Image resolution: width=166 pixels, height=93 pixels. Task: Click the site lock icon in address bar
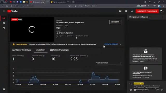[16, 6]
